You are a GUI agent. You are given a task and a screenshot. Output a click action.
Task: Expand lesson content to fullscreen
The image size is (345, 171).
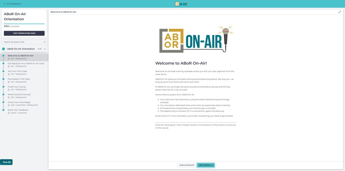coord(340,12)
